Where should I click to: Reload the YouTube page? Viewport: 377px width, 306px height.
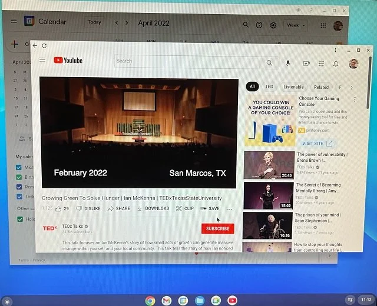44,46
